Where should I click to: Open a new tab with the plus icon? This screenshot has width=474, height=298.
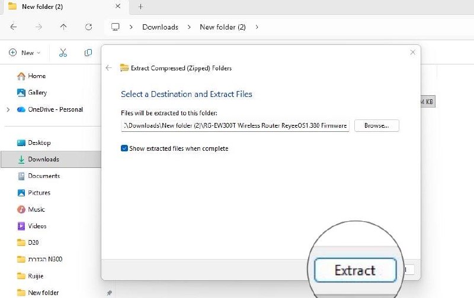140,7
